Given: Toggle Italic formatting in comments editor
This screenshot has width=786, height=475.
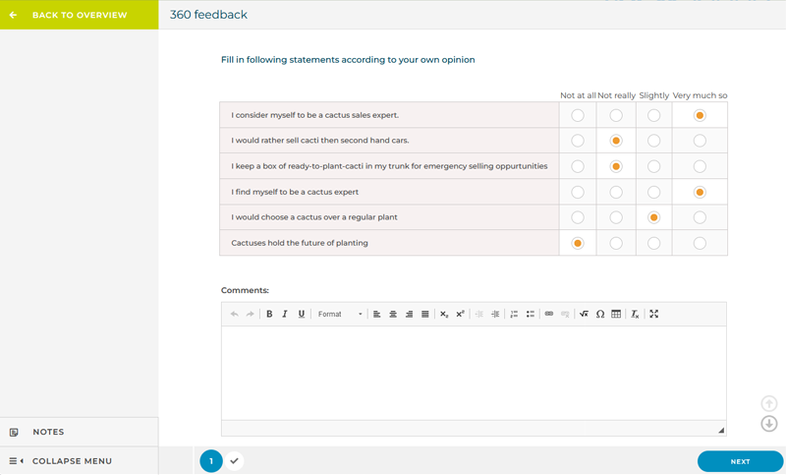Looking at the screenshot, I should point(285,314).
